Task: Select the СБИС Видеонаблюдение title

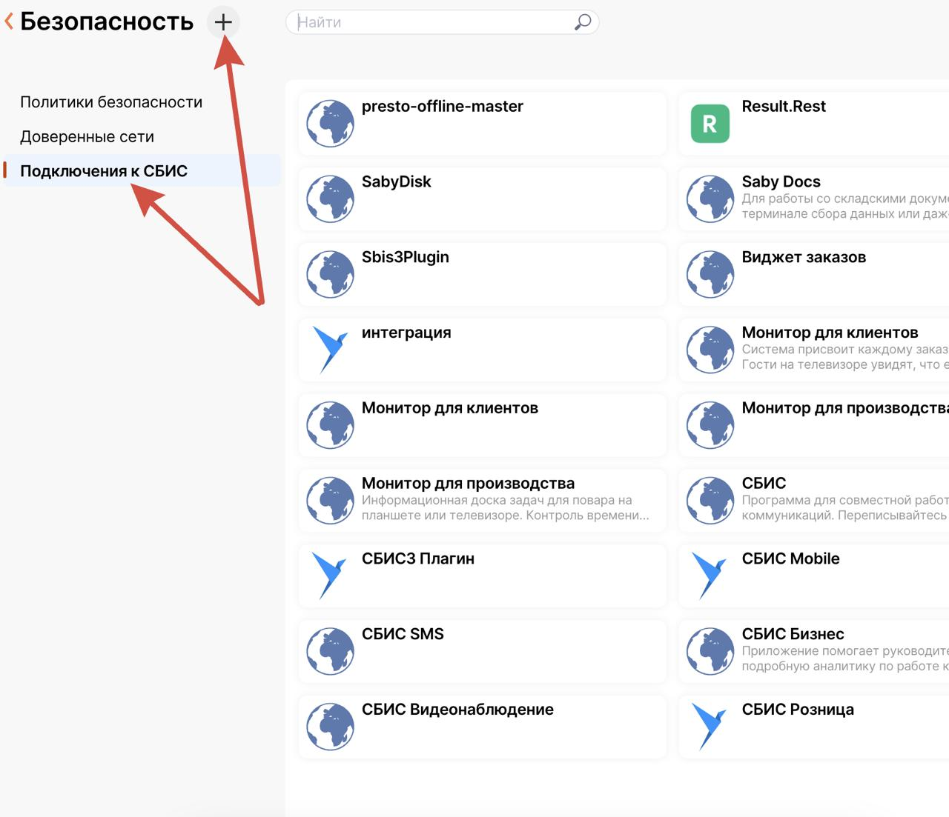Action: [457, 710]
